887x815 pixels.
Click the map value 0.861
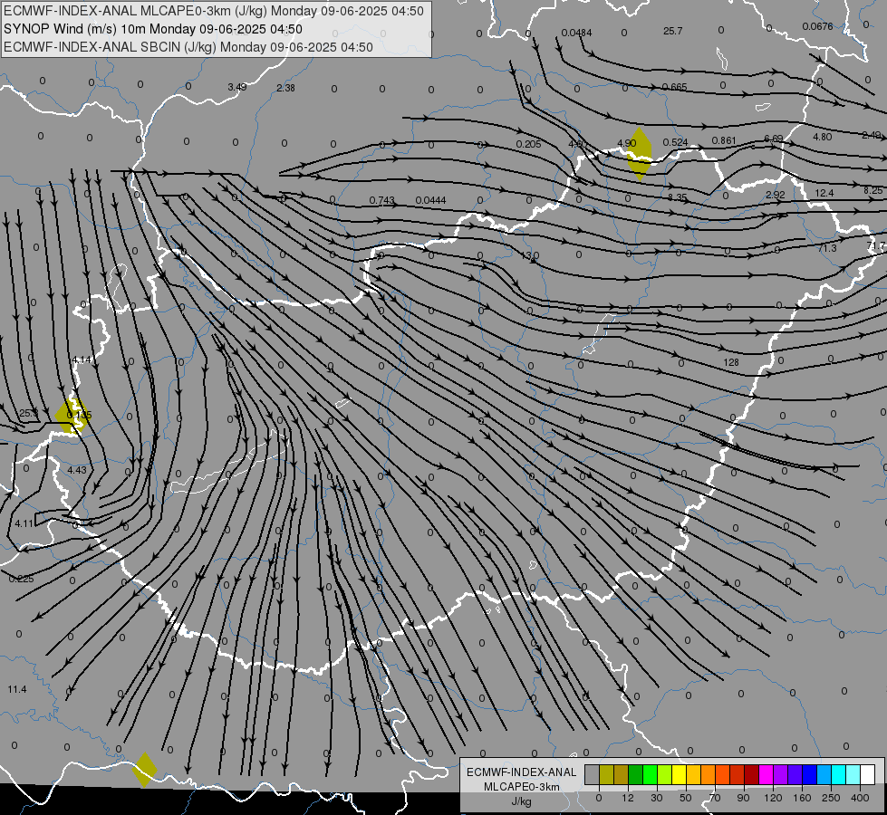click(724, 141)
